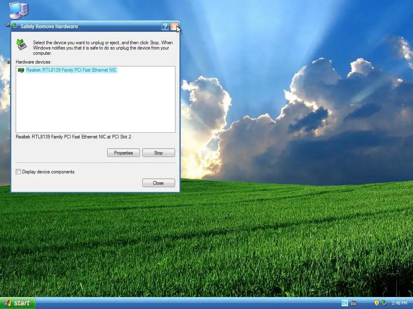Click the Safely Remove Hardware title bar icon
413x309 pixels.
(15, 26)
